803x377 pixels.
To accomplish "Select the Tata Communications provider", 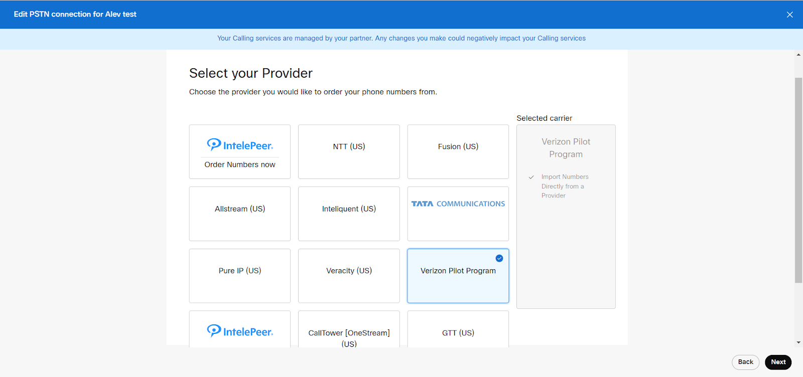I will tap(458, 214).
